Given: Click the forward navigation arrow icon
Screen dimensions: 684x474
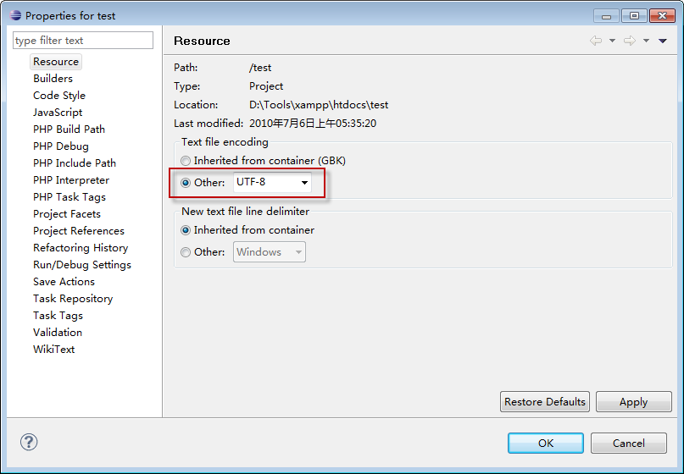Looking at the screenshot, I should click(629, 41).
